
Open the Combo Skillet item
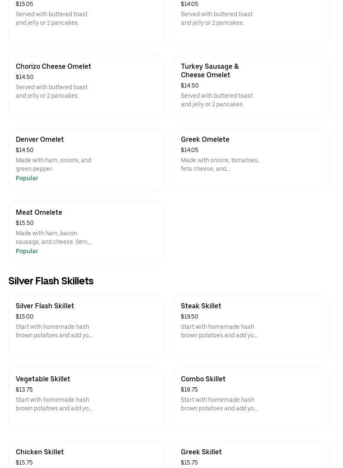pos(251,399)
